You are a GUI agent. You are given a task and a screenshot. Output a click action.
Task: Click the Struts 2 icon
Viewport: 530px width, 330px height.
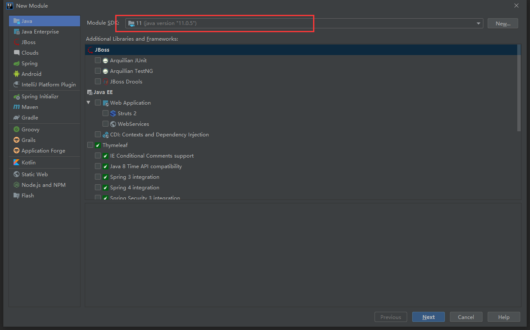[x=113, y=114]
